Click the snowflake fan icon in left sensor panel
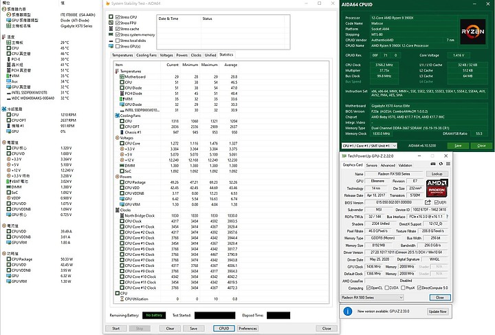495x335 pixels. tap(4, 109)
